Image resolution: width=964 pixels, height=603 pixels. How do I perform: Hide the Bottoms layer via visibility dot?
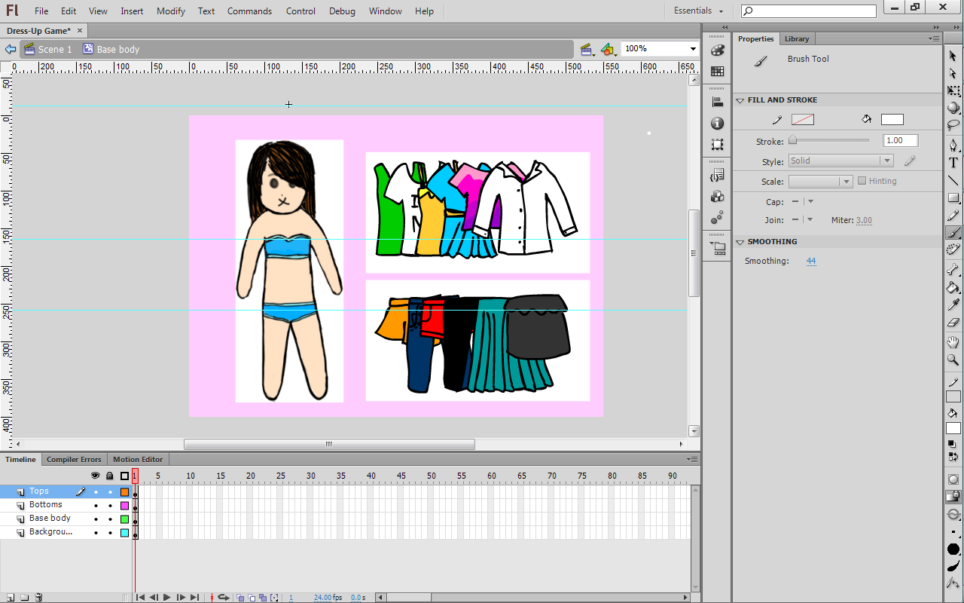[x=96, y=505]
